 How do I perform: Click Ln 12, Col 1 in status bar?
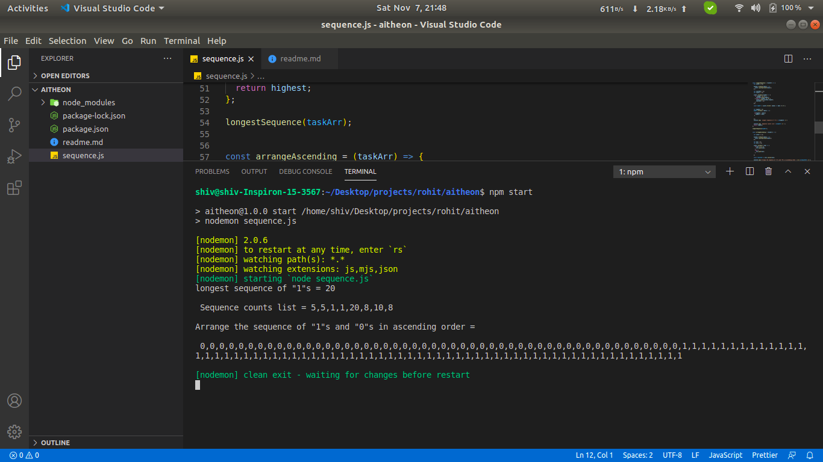tap(594, 455)
